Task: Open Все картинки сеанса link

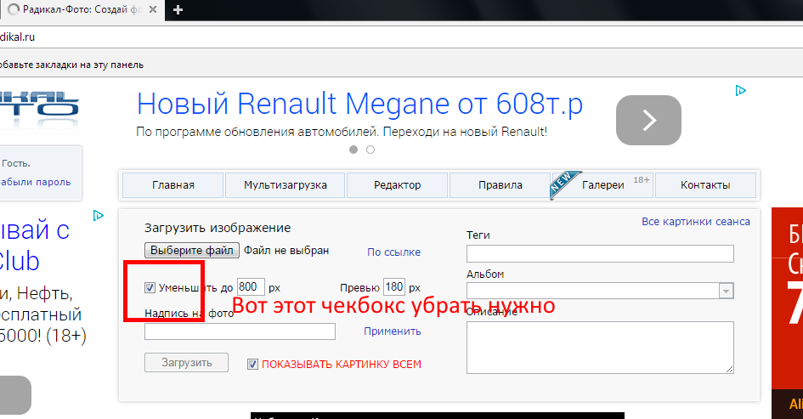Action: coord(695,222)
